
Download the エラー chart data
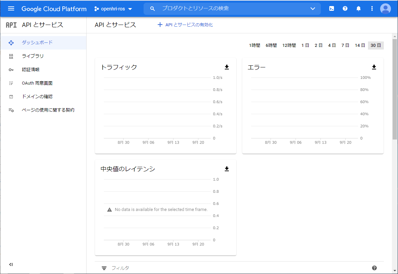coord(374,67)
